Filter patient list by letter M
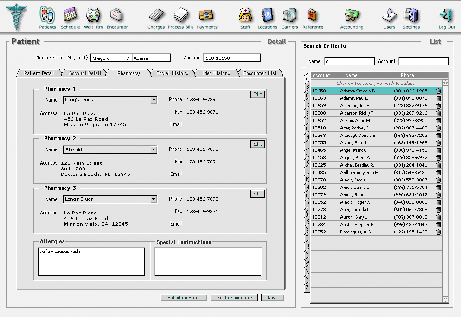 [x=307, y=179]
